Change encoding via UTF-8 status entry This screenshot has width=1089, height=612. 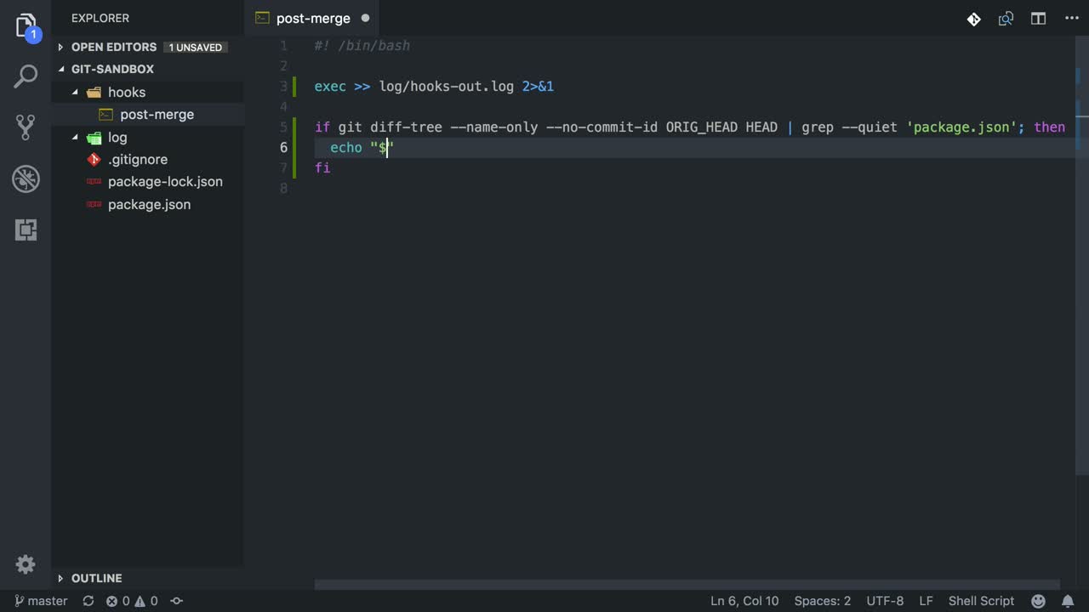(885, 601)
